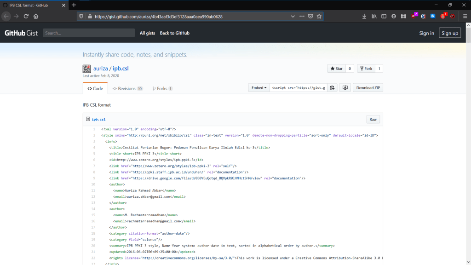Save page to Pocket
471x265 pixels.
point(310,16)
